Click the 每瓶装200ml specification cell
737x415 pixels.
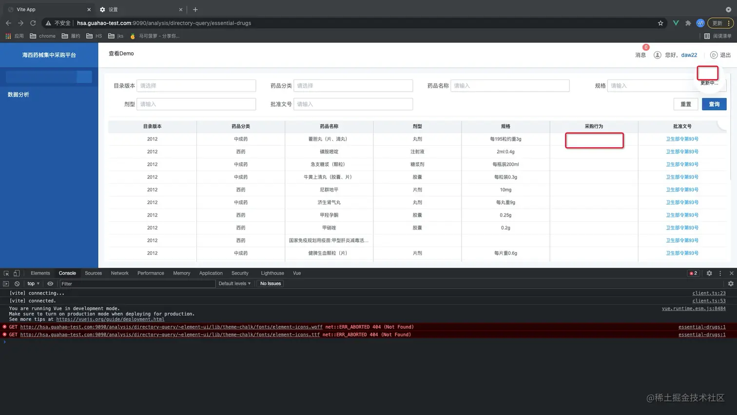pyautogui.click(x=505, y=164)
